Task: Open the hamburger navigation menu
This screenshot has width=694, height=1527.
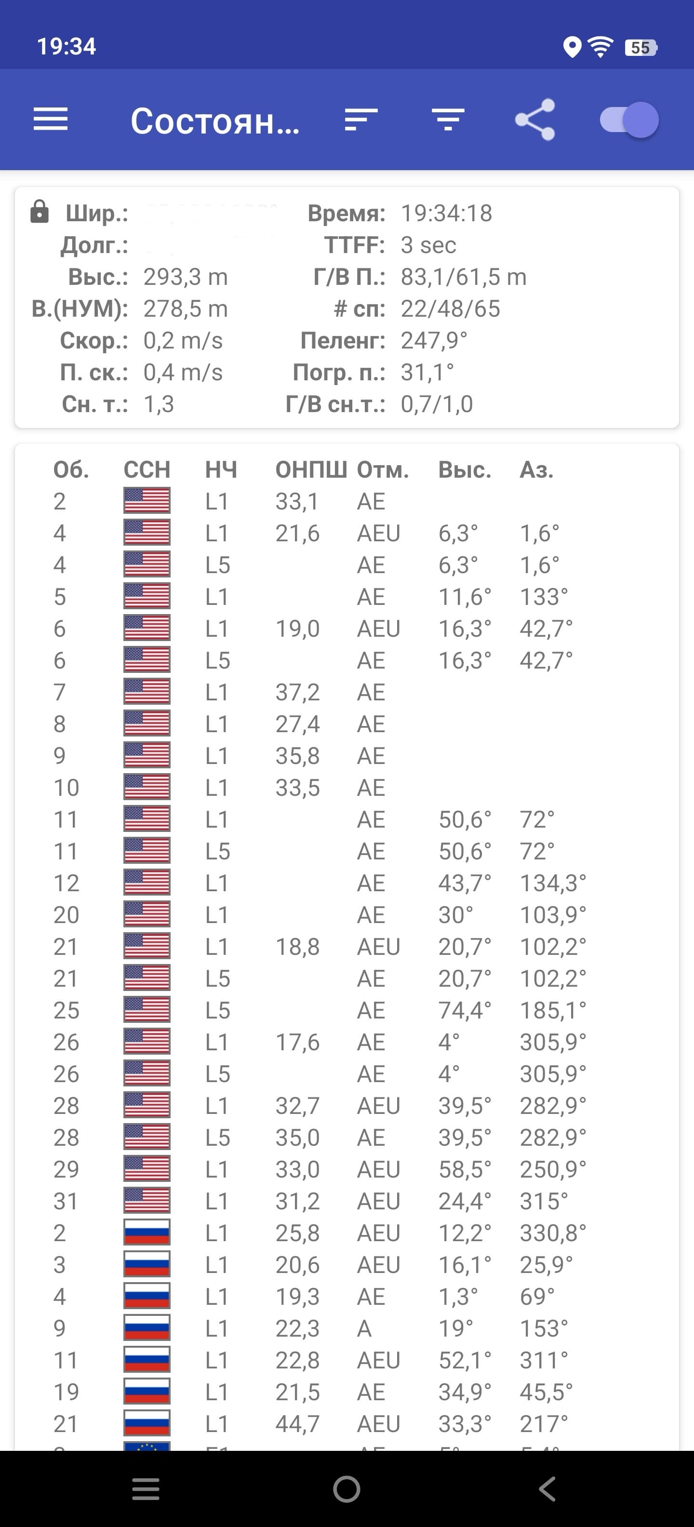Action: 51,120
